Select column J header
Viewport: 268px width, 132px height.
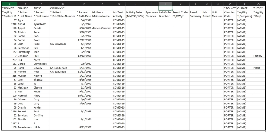point(165,4)
